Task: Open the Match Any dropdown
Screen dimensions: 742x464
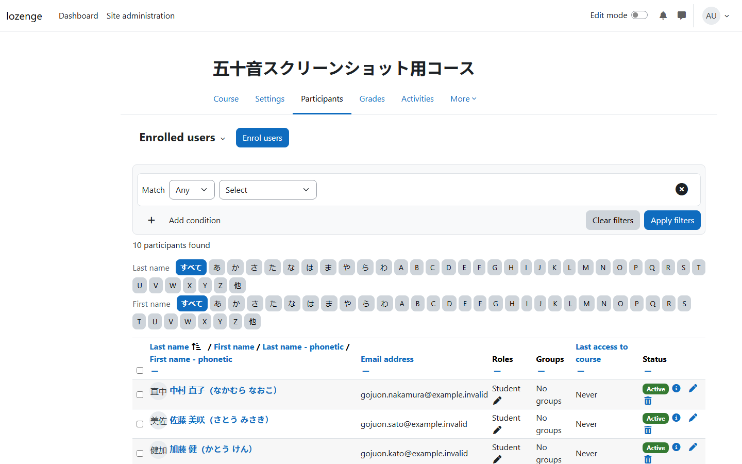Action: click(192, 190)
